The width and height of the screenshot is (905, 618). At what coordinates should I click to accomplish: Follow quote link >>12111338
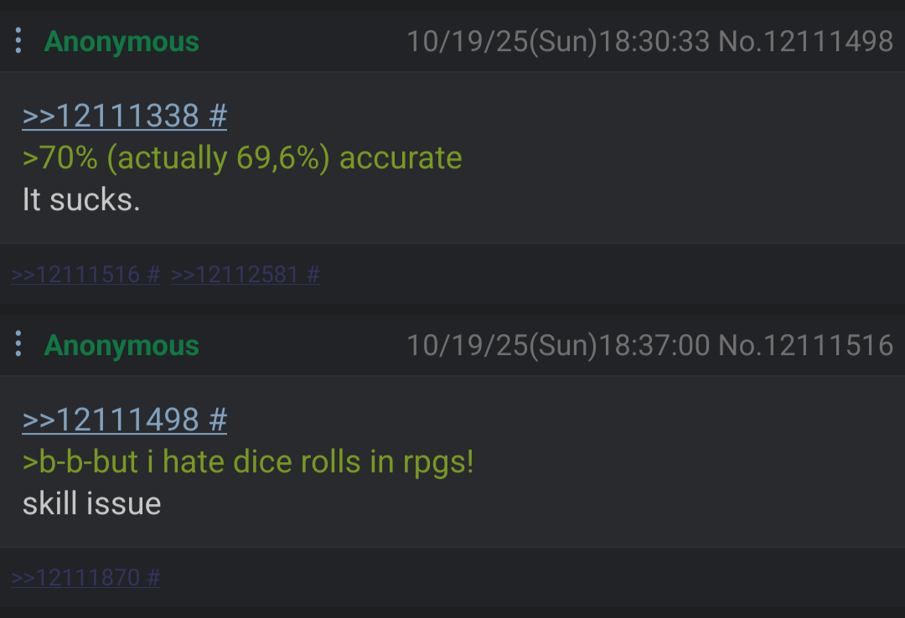point(111,116)
